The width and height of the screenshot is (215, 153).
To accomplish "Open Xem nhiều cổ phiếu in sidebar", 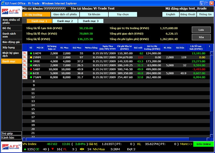I will pyautogui.click(x=12, y=21).
